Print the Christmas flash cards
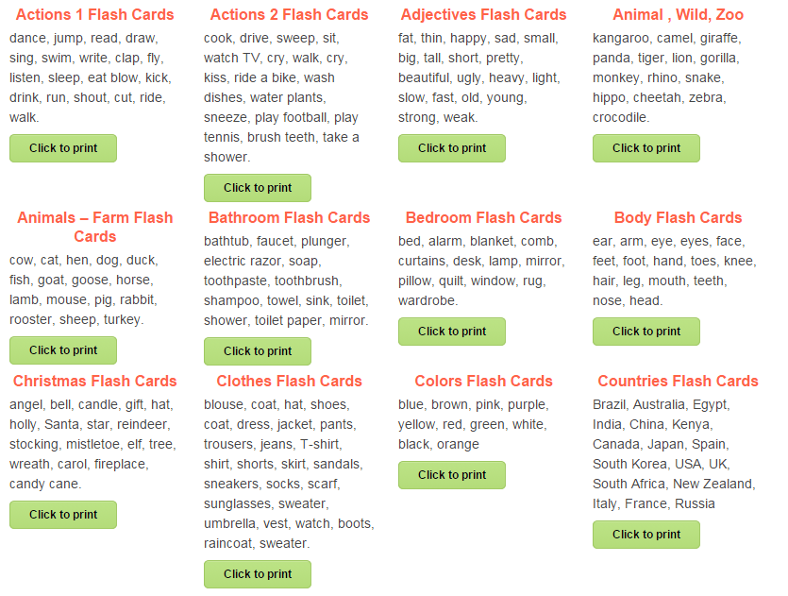This screenshot has width=788, height=596. click(63, 515)
